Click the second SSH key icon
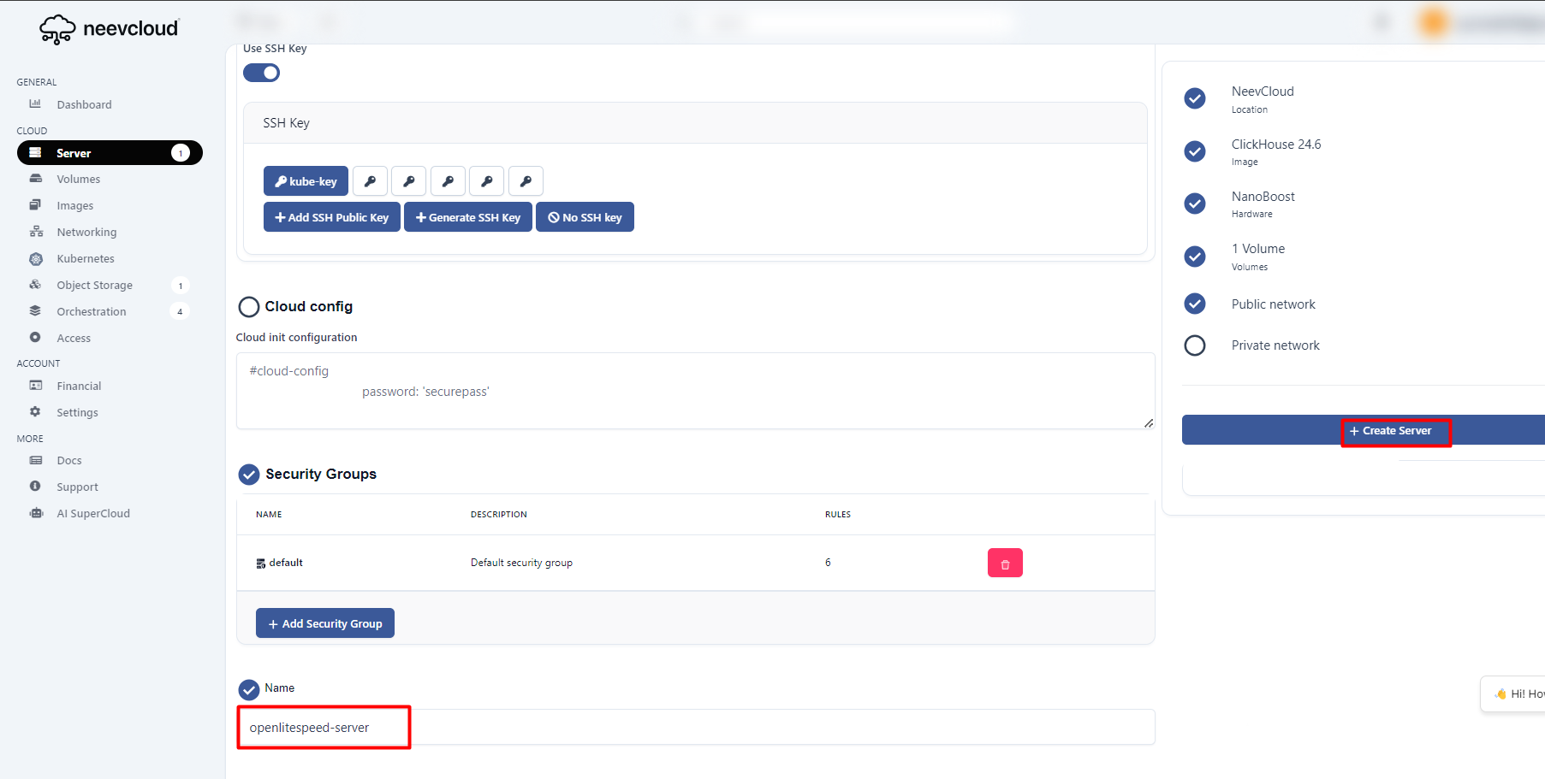The height and width of the screenshot is (779, 1545). pyautogui.click(x=409, y=181)
